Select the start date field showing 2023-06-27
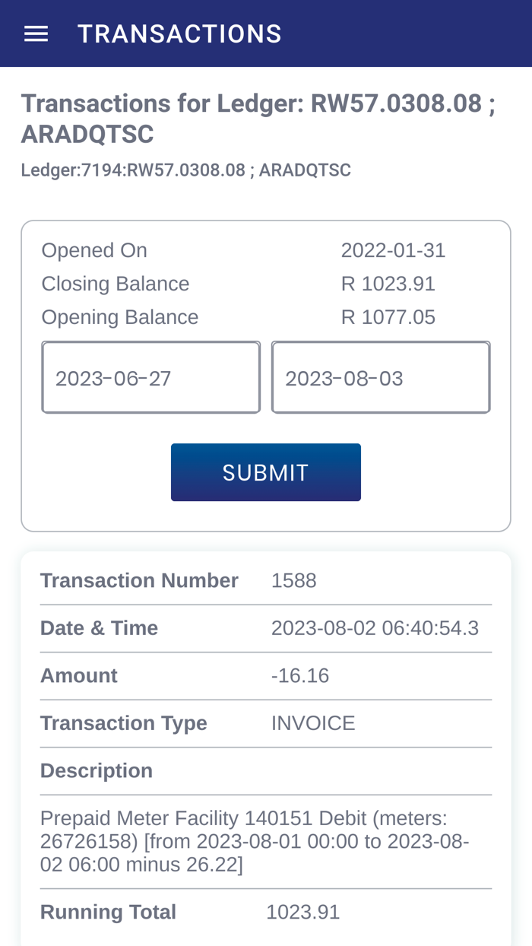The height and width of the screenshot is (946, 532). (x=150, y=376)
